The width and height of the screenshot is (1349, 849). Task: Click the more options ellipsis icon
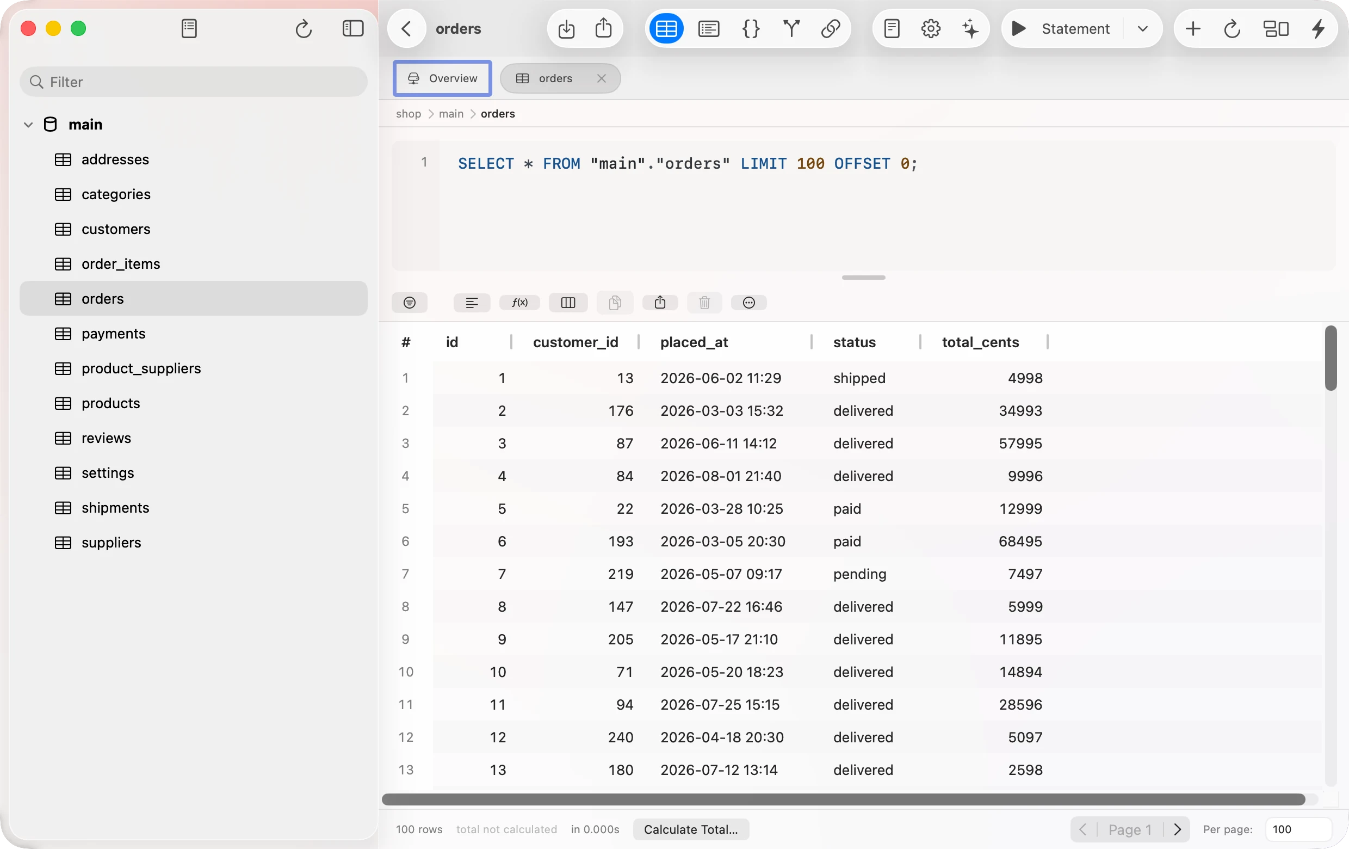pyautogui.click(x=748, y=303)
